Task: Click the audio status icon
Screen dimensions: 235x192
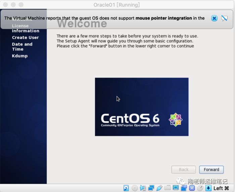Action: pyautogui.click(x=143, y=188)
